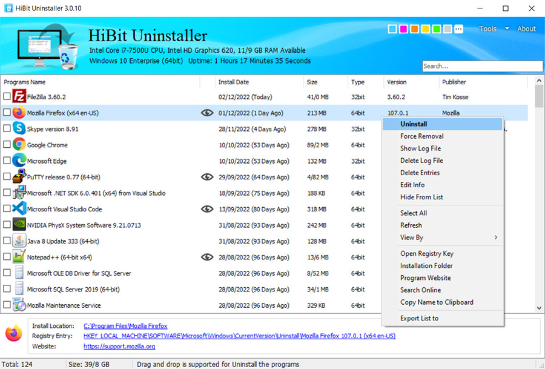545x369 pixels.
Task: Click inside the Search field
Action: [x=481, y=66]
